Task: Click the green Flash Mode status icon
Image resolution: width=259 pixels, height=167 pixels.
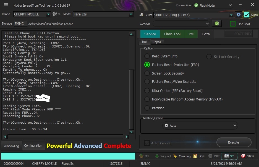Action: tap(196, 6)
